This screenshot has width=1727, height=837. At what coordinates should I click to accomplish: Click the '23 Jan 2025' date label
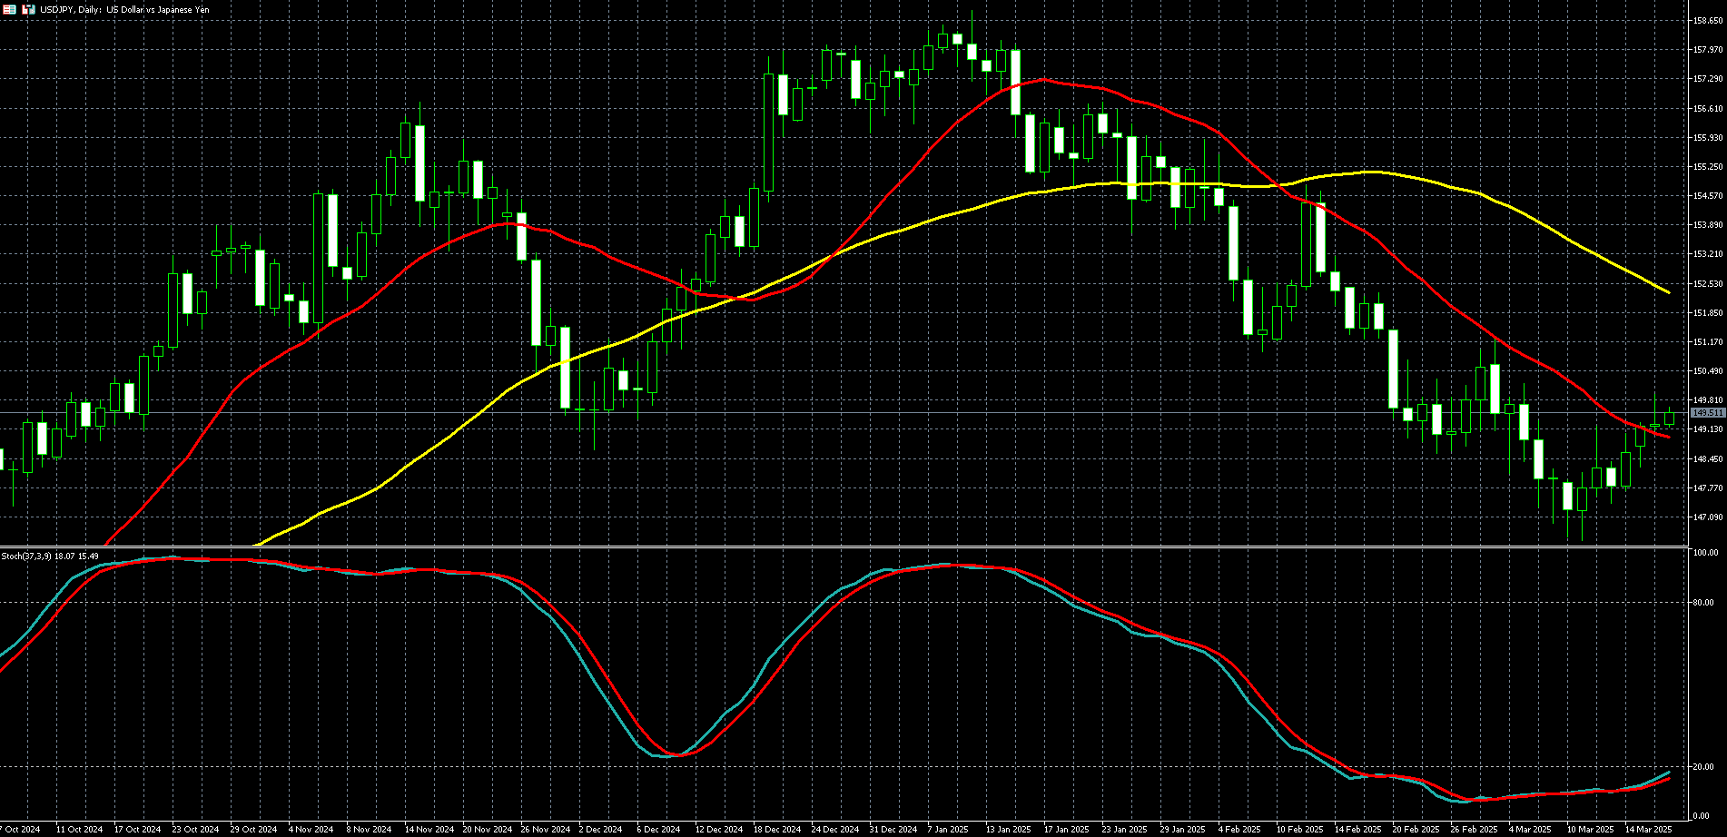1125,830
